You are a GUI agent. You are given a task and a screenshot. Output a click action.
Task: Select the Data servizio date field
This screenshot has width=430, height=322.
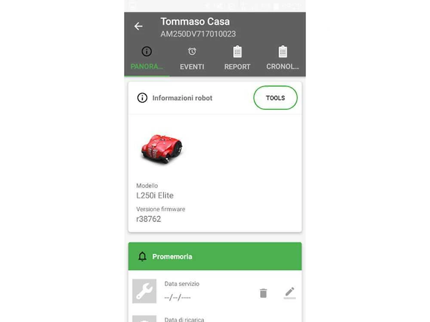point(182,291)
